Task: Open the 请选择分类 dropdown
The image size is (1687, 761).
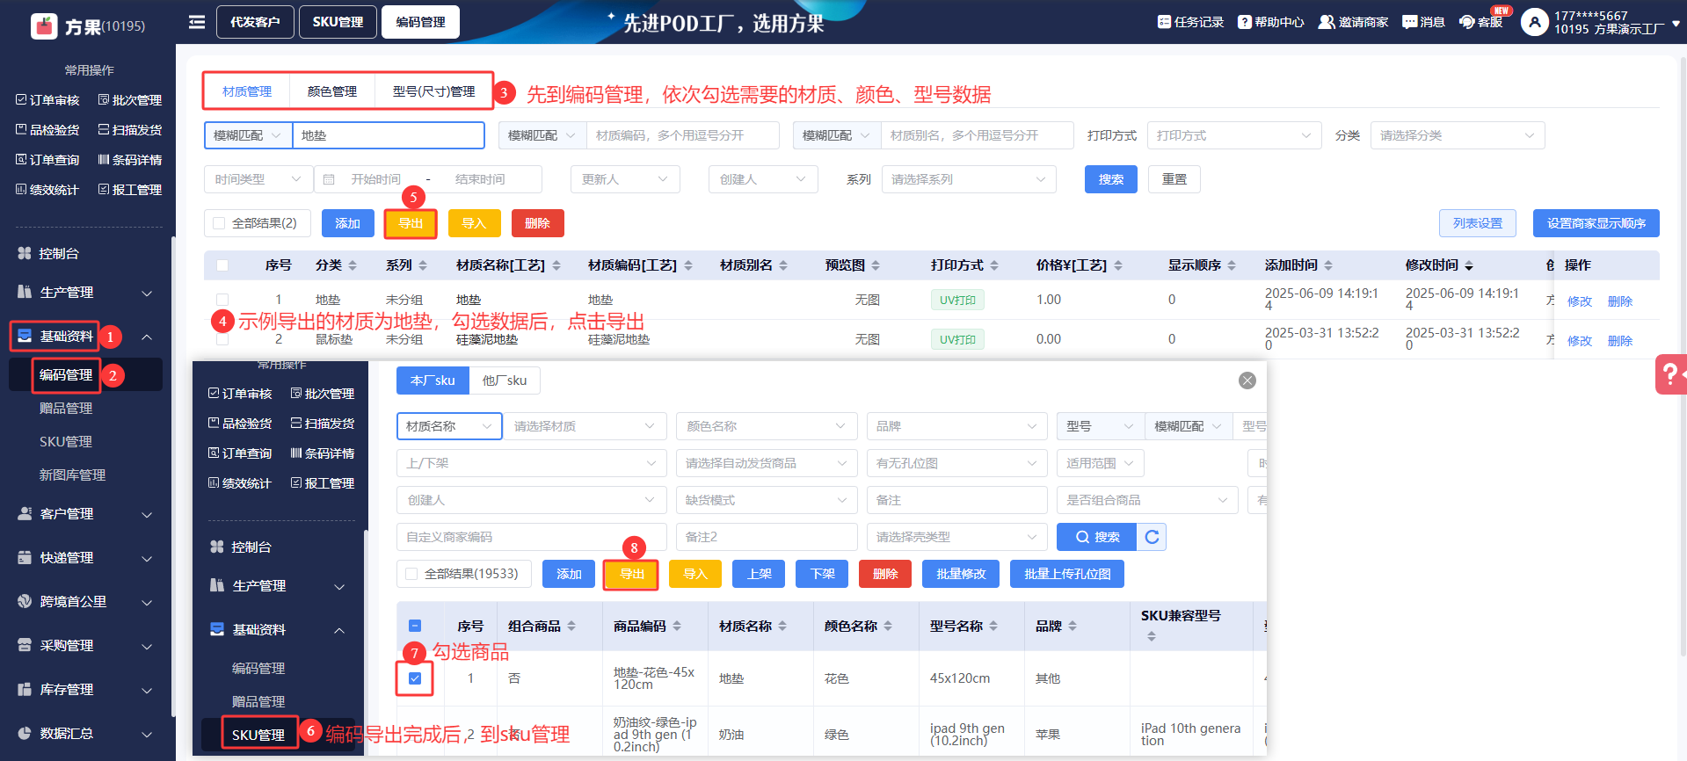Action: tap(1458, 135)
